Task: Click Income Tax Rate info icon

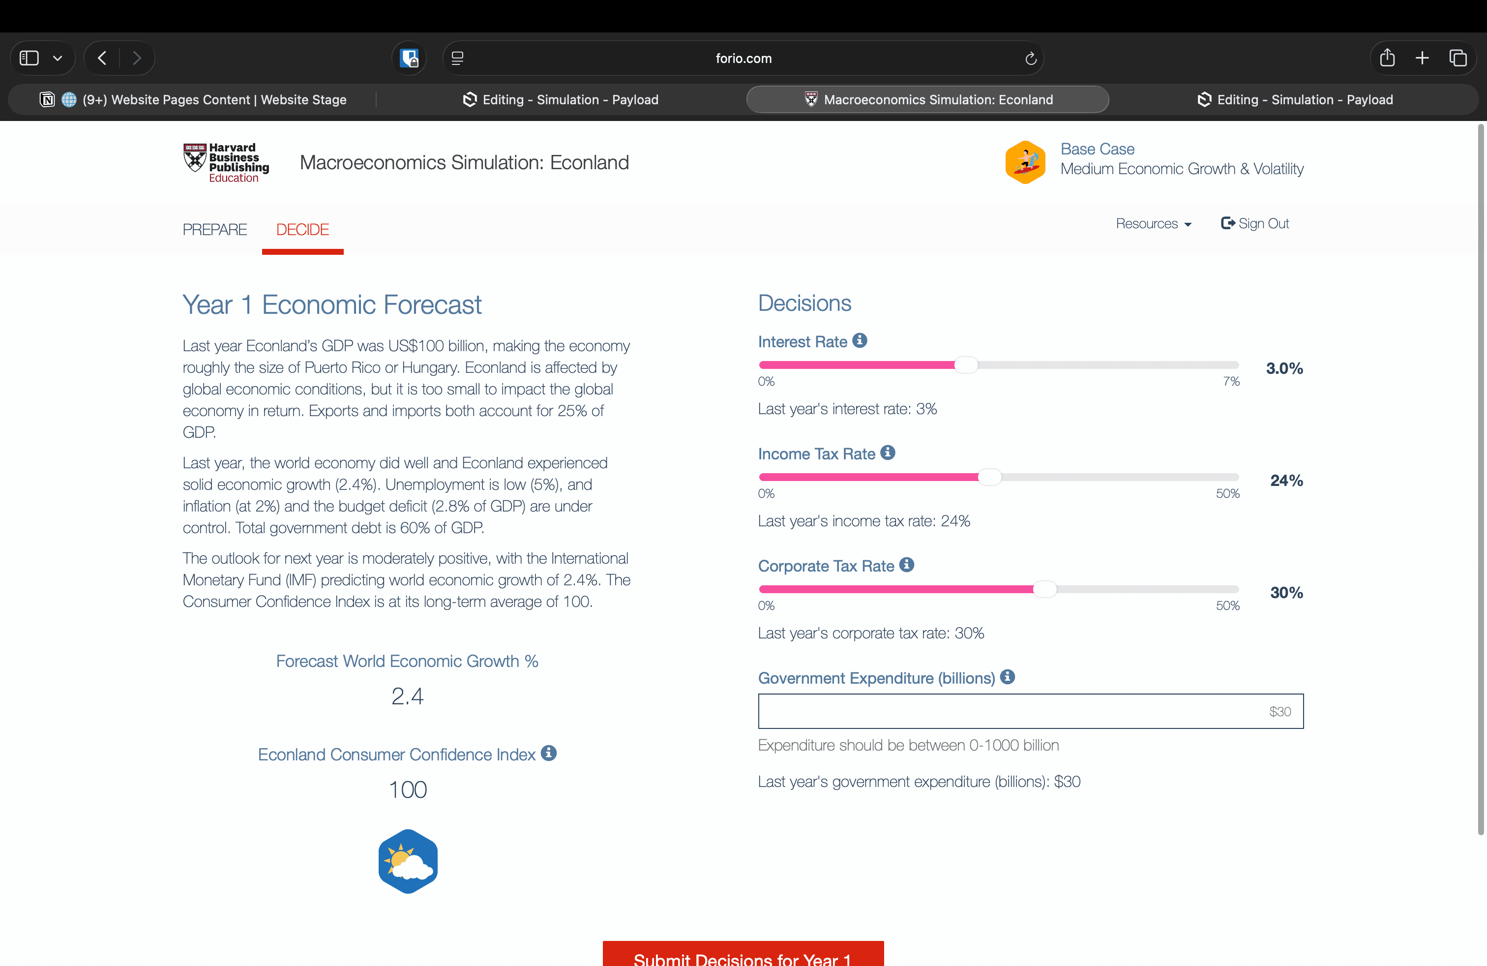Action: point(887,453)
